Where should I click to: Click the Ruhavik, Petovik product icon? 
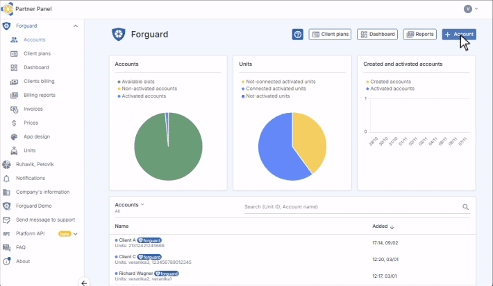6,164
